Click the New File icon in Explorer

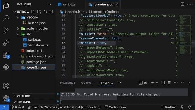coord(33,12)
